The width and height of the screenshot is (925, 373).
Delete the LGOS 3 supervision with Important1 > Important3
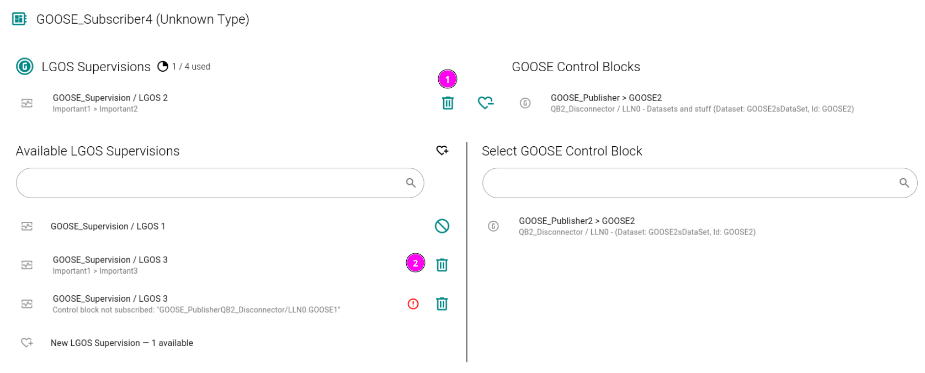point(442,265)
